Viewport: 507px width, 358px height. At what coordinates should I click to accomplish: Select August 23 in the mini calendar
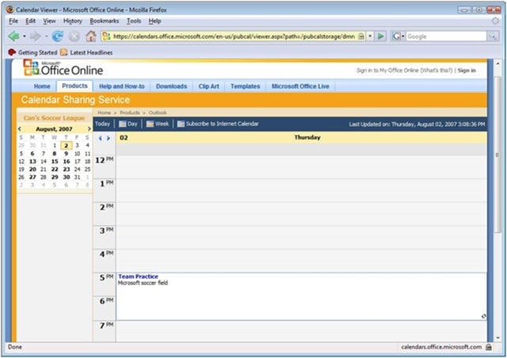(x=67, y=169)
